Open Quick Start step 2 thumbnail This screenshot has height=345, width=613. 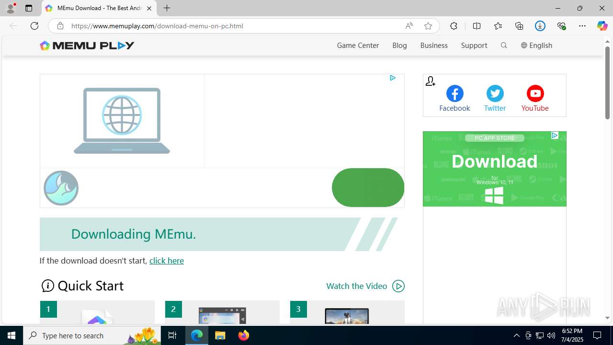click(222, 312)
